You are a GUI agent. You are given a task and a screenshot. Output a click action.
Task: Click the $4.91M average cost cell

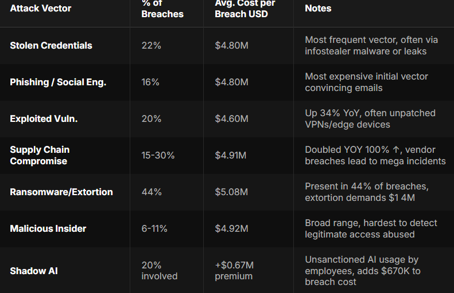pyautogui.click(x=231, y=155)
